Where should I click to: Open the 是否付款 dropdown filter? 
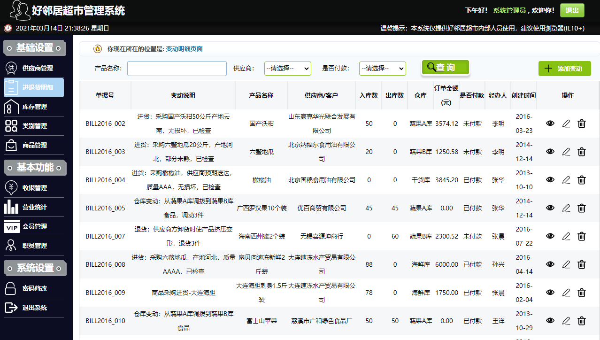tap(383, 69)
